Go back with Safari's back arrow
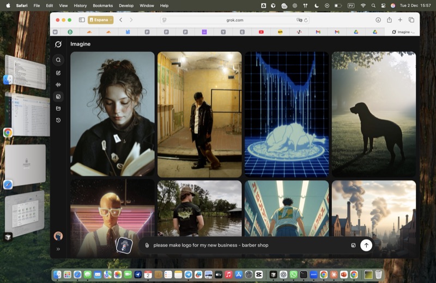Screen dimensions: 436x283 point(120,20)
